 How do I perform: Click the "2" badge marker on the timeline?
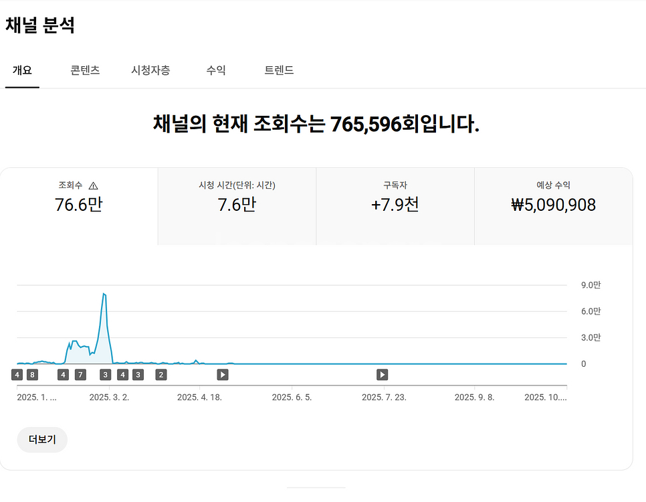[160, 375]
